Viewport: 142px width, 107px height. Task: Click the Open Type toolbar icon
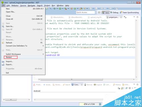pos(81,9)
